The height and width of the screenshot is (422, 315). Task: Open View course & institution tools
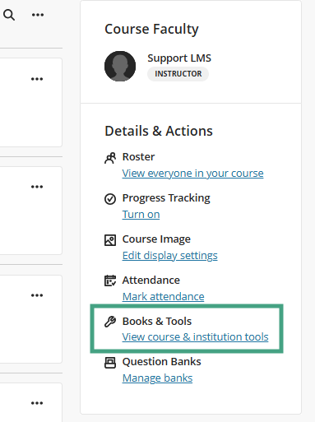[x=195, y=337]
